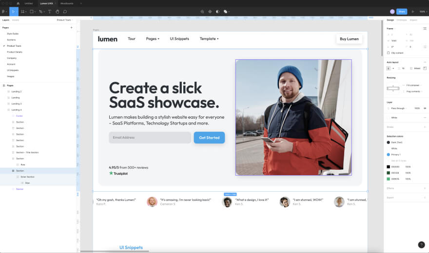Click the Get Started button on canvas
Image resolution: width=429 pixels, height=253 pixels.
(x=209, y=138)
